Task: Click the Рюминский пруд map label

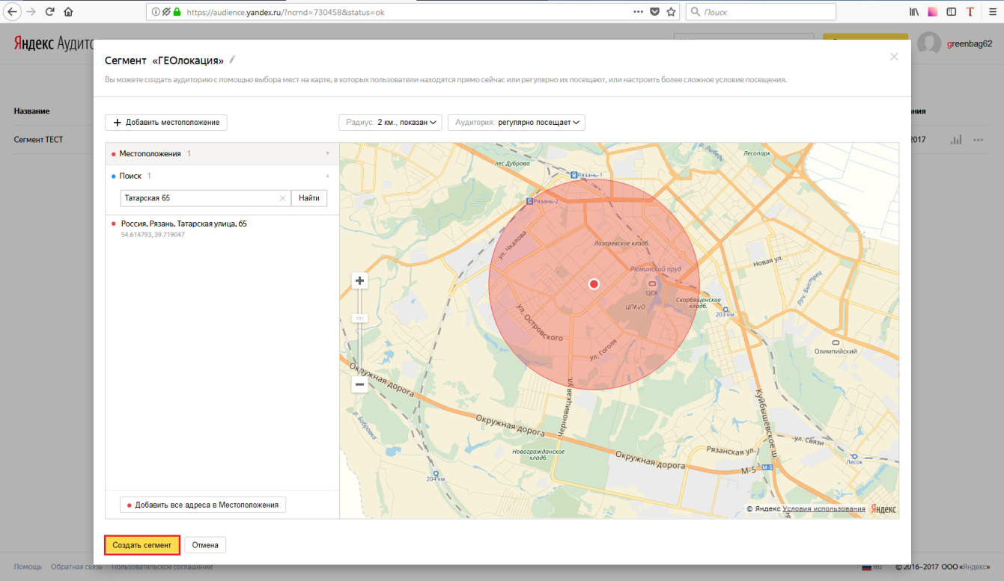Action: [656, 268]
